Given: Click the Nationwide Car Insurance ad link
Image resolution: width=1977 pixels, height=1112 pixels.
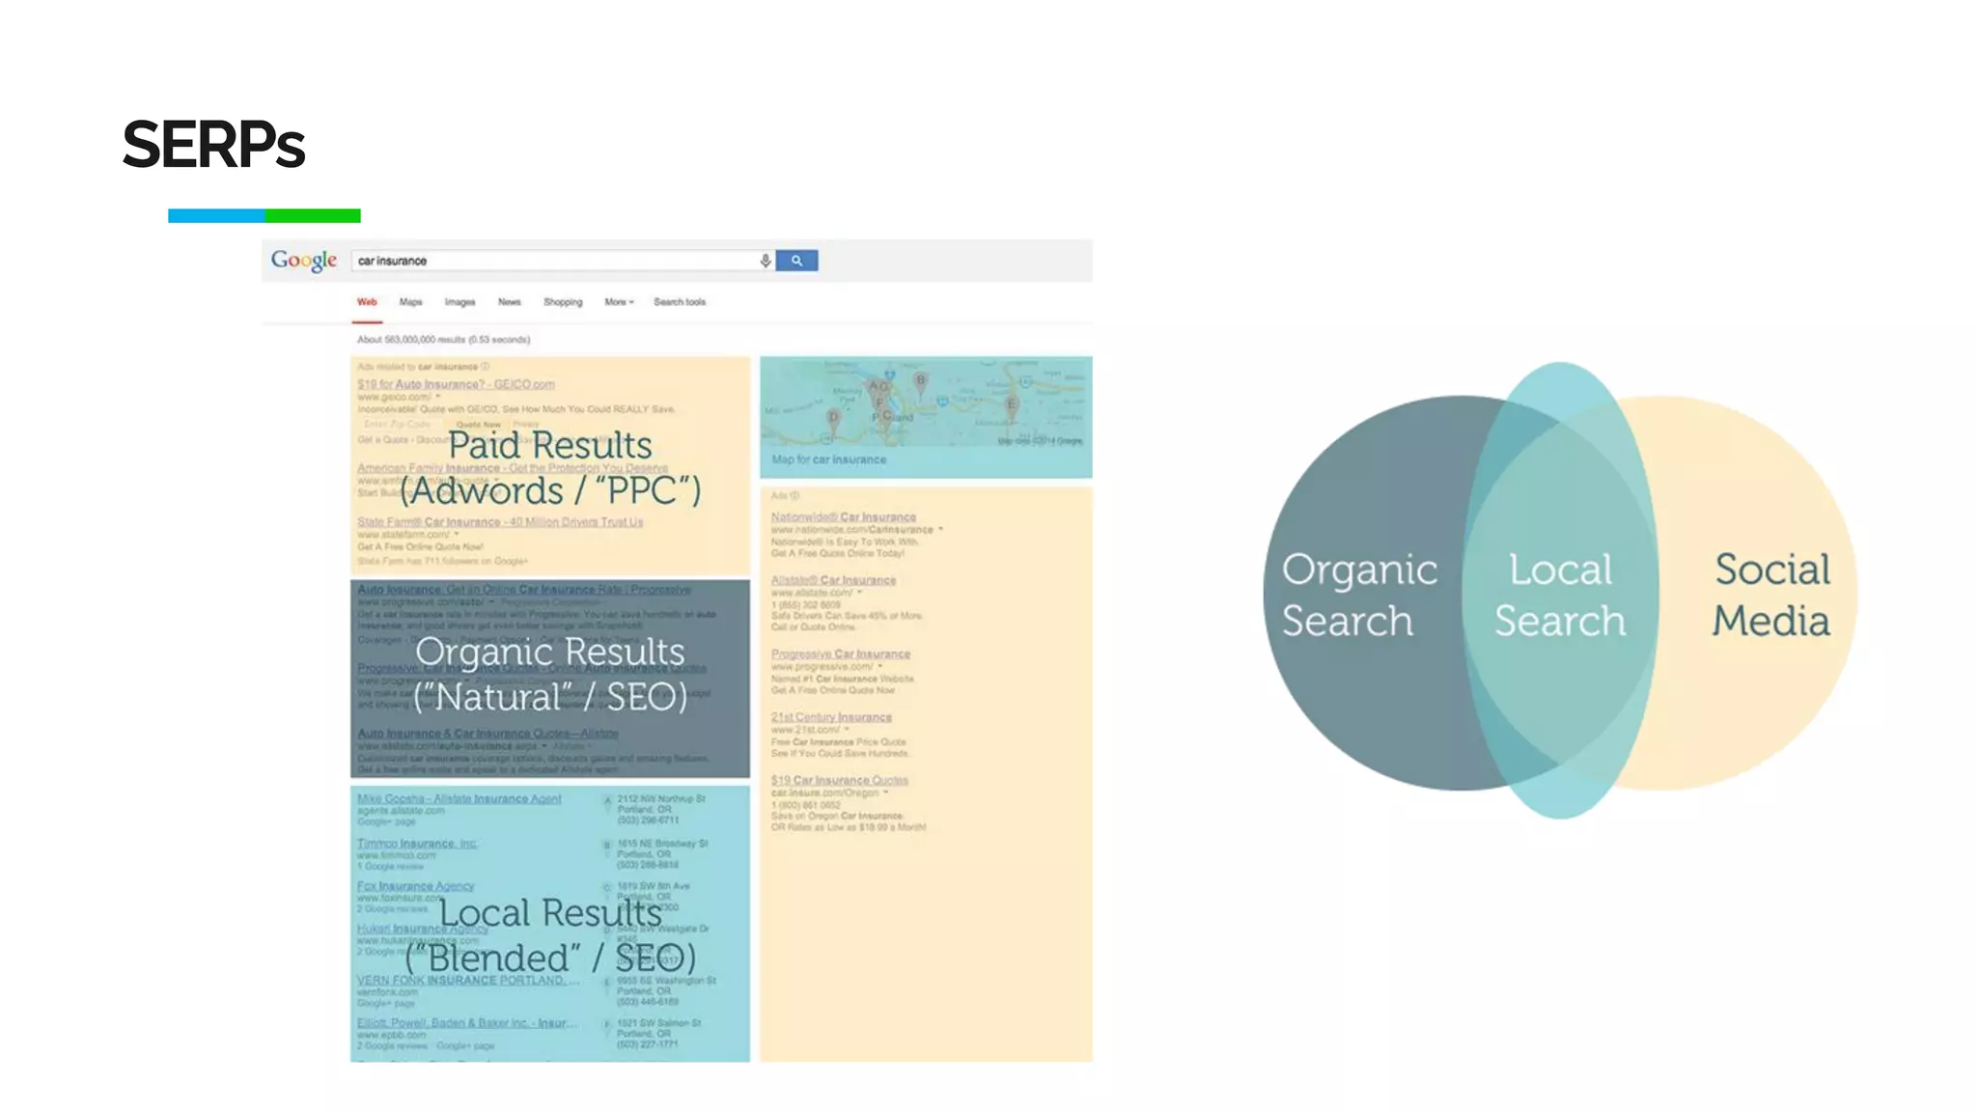Looking at the screenshot, I should point(843,517).
